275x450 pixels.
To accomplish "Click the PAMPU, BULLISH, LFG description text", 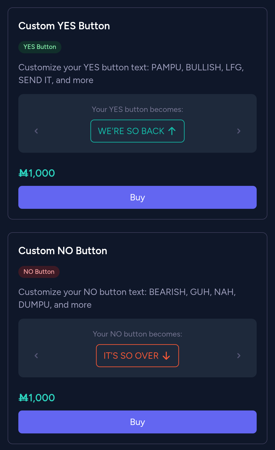I will point(131,74).
